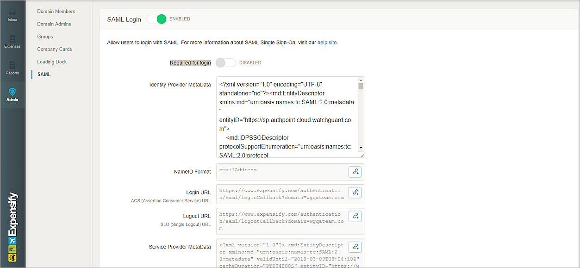The height and width of the screenshot is (268, 580).
Task: Select Groups in the side menu
Action: click(45, 37)
